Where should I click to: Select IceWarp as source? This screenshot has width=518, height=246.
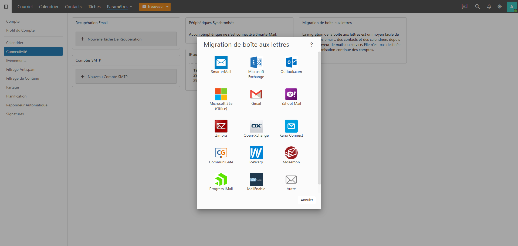point(256,155)
